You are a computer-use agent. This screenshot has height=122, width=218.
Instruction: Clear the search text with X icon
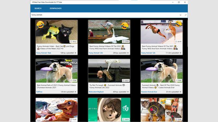click(x=180, y=15)
